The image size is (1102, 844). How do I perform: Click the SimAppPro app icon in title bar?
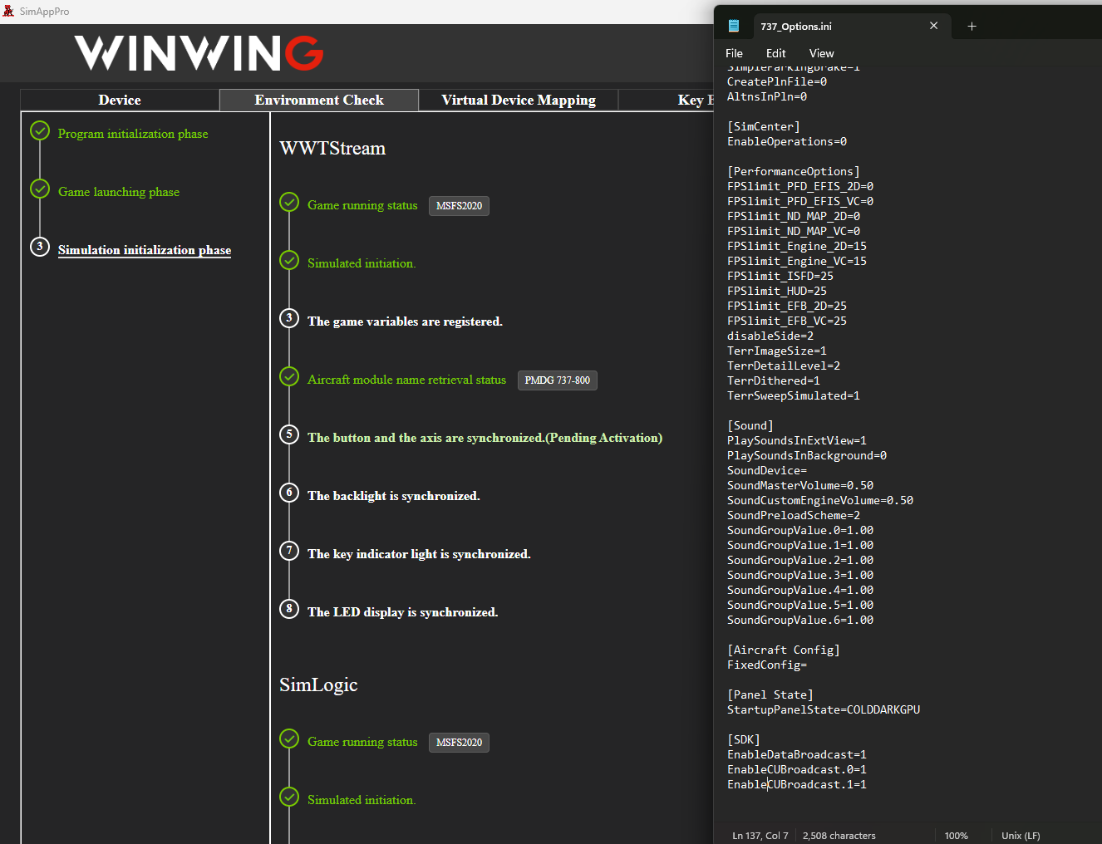click(x=8, y=12)
